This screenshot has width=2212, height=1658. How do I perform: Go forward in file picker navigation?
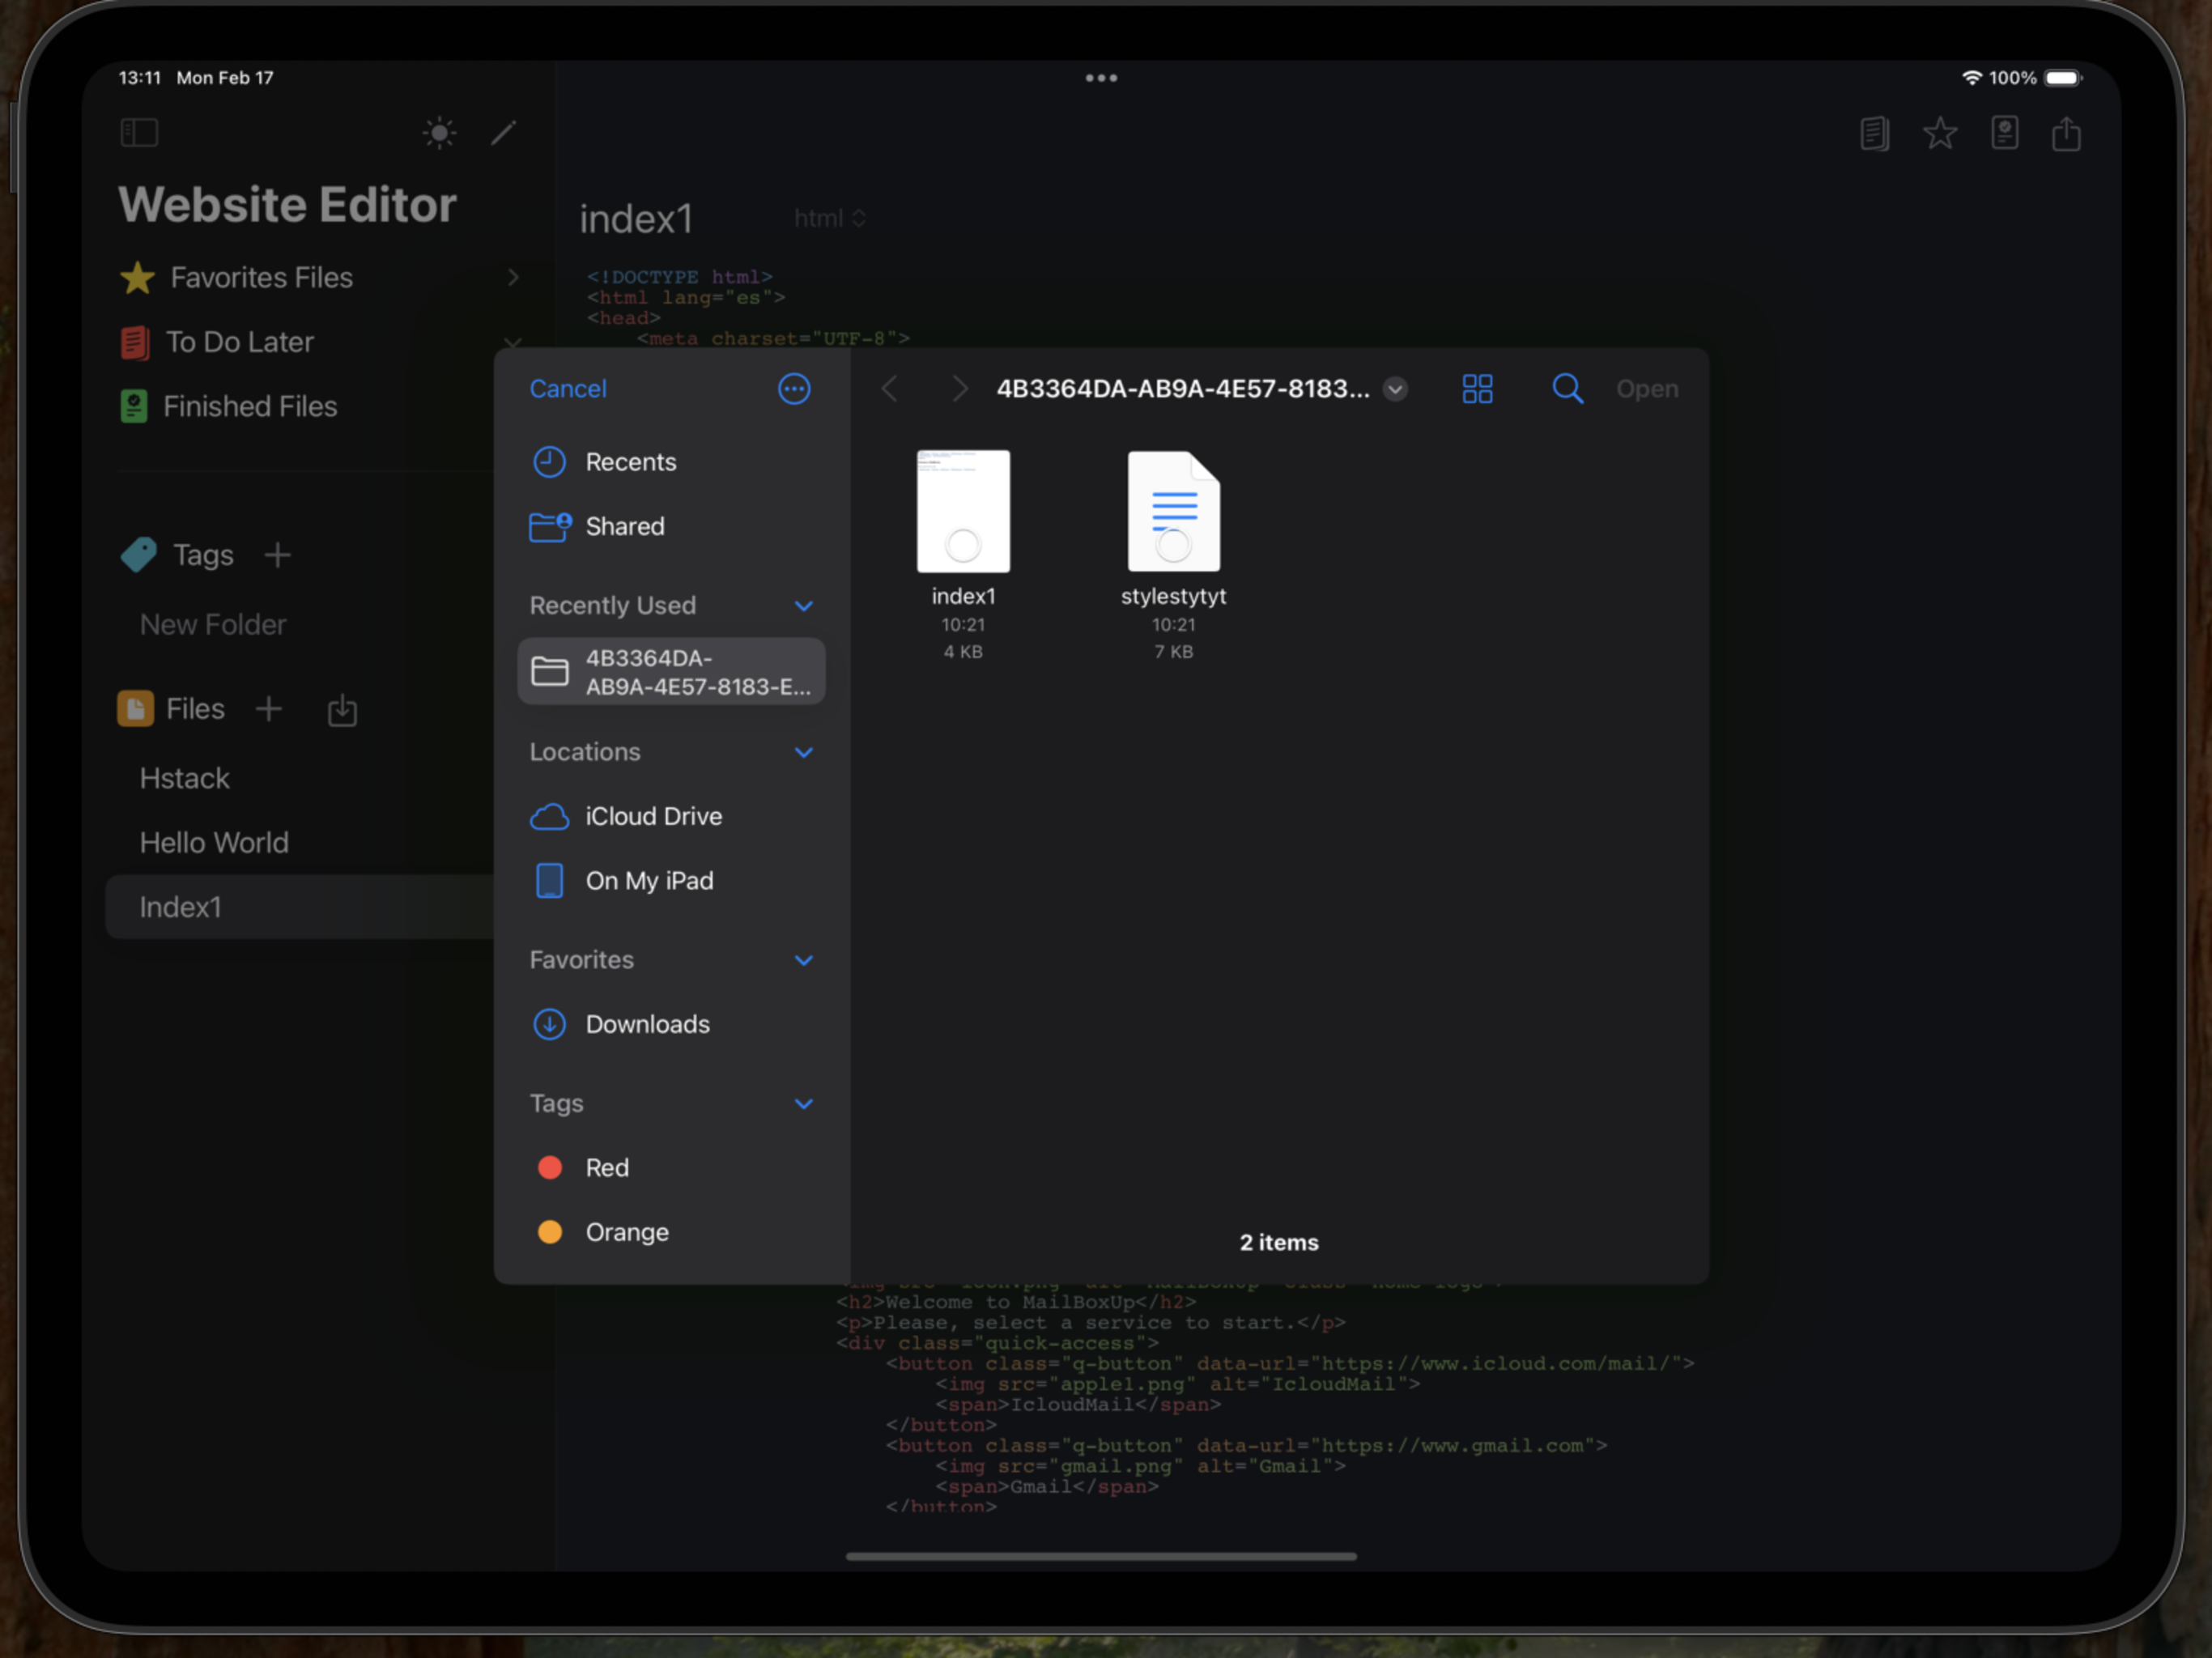(960, 389)
